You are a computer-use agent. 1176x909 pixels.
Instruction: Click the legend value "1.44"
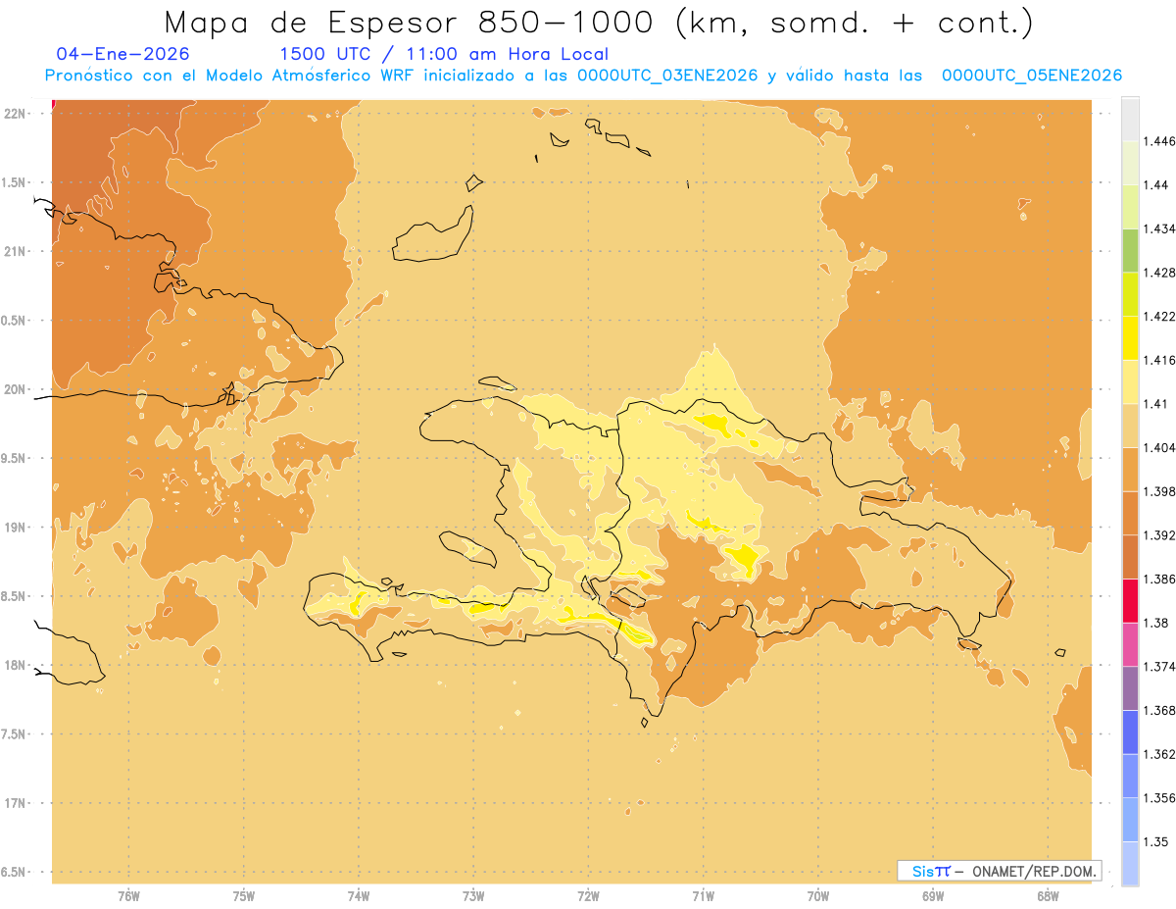coord(1157,185)
